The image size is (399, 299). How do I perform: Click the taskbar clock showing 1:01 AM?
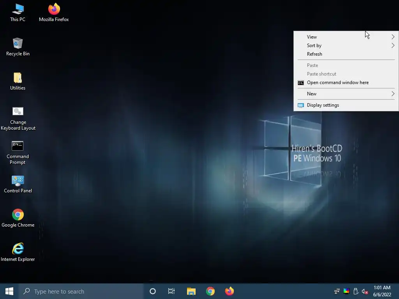(382, 291)
